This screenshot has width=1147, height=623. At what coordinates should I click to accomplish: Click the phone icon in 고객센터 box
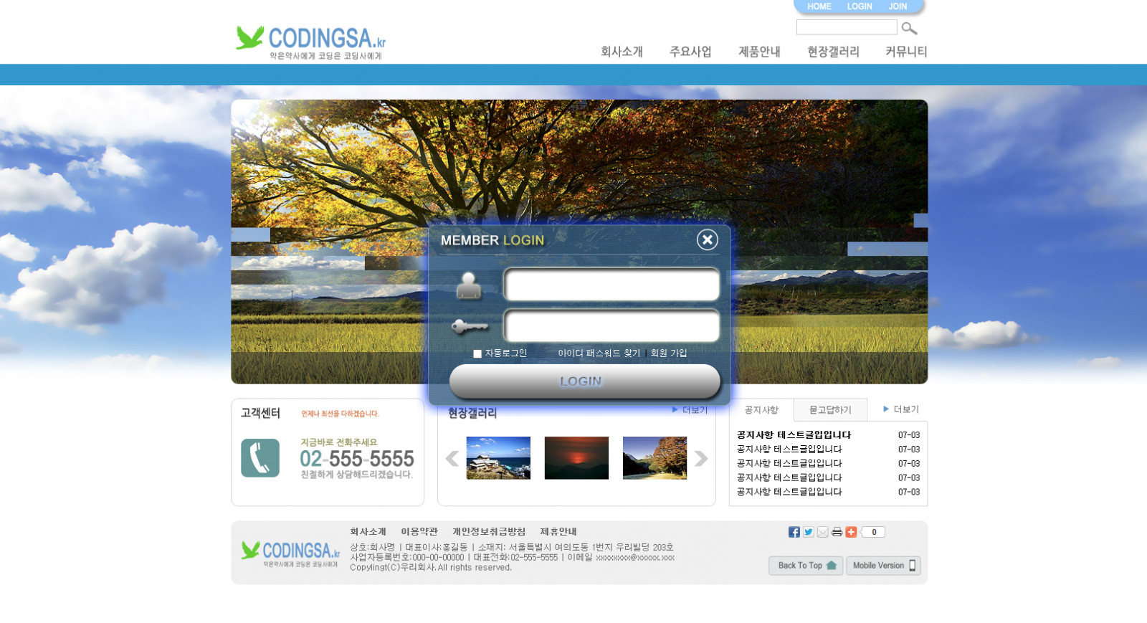pyautogui.click(x=260, y=458)
